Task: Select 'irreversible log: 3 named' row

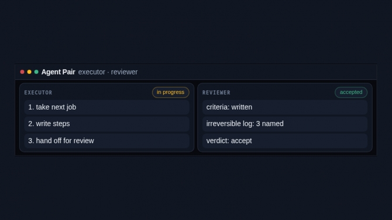Action: click(x=285, y=124)
